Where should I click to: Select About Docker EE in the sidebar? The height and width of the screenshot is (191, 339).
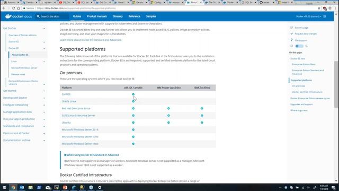20,55
